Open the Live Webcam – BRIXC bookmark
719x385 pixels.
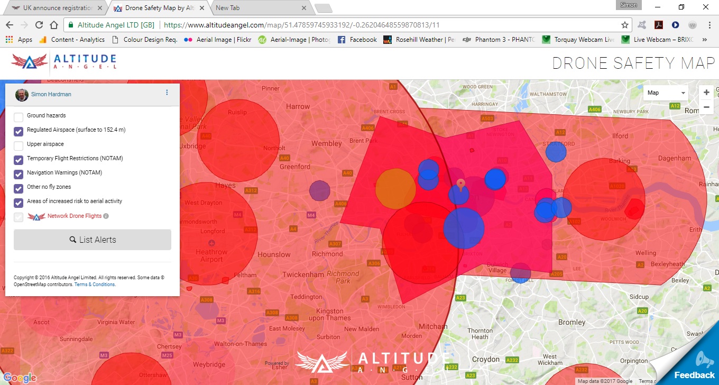pyautogui.click(x=658, y=40)
